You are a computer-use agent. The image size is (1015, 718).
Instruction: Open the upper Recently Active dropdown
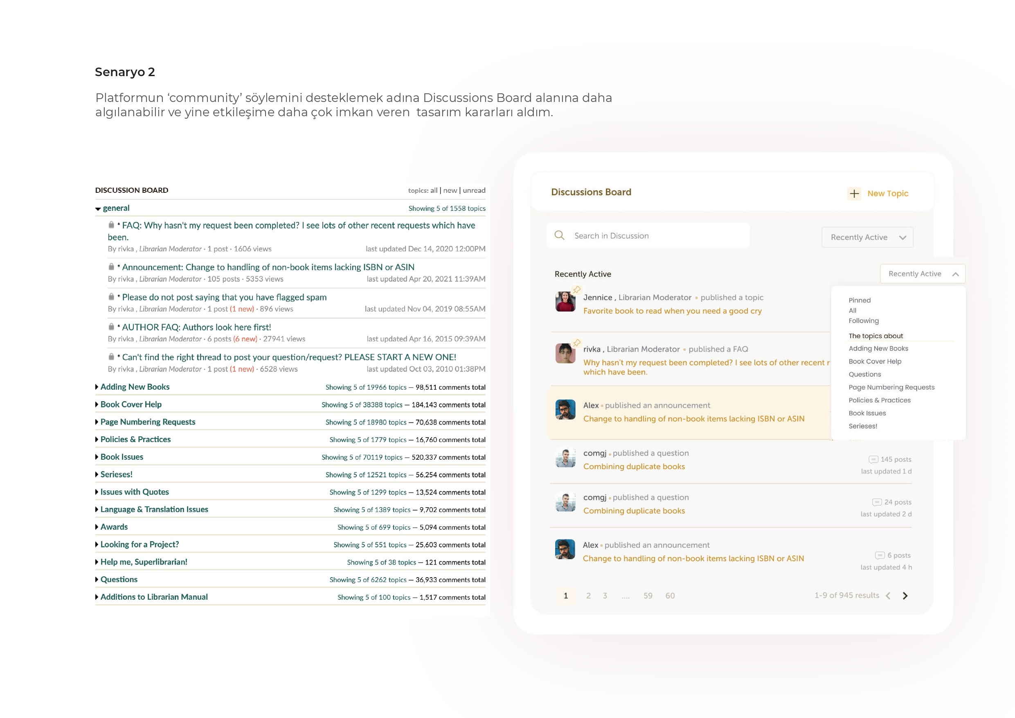[x=867, y=237]
